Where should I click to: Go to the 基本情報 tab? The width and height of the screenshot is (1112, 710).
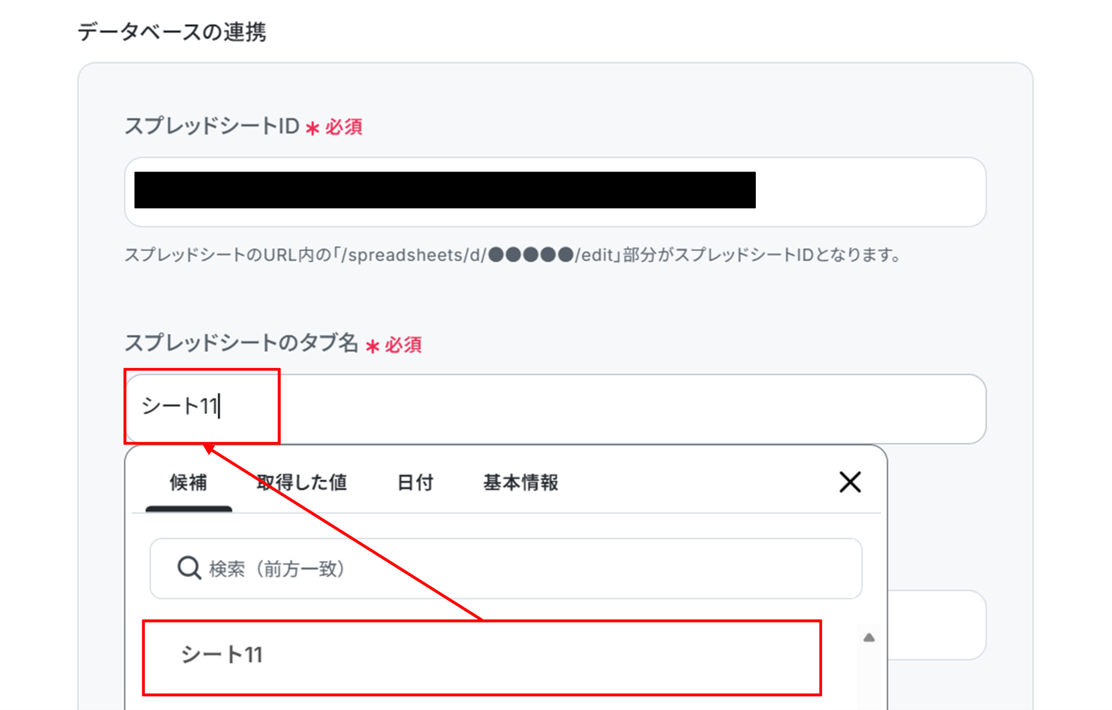pos(521,483)
